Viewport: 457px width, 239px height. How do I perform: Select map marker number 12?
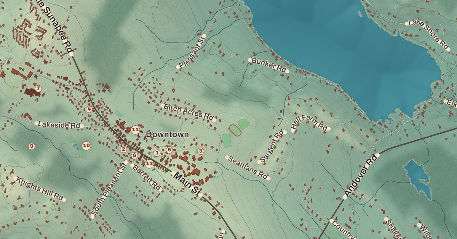(149, 164)
